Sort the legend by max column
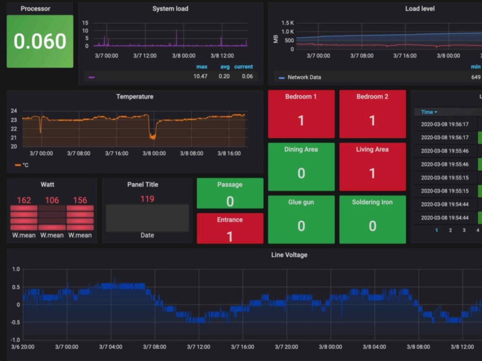The height and width of the screenshot is (361, 482). (202, 67)
